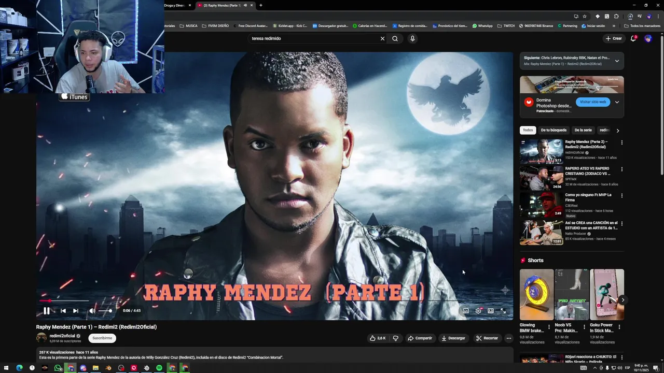This screenshot has width=664, height=373.
Task: Mute the video with the speaker icon
Action: click(x=92, y=311)
